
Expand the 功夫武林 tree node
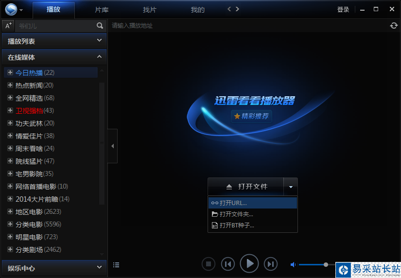tap(10, 123)
